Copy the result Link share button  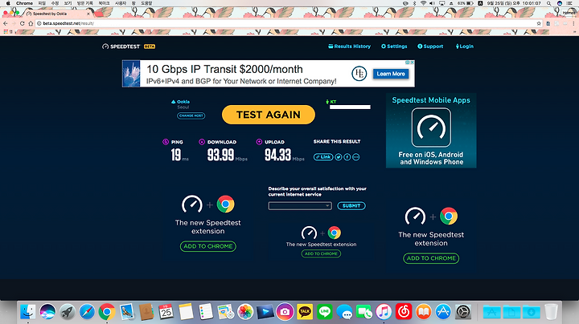coord(323,157)
